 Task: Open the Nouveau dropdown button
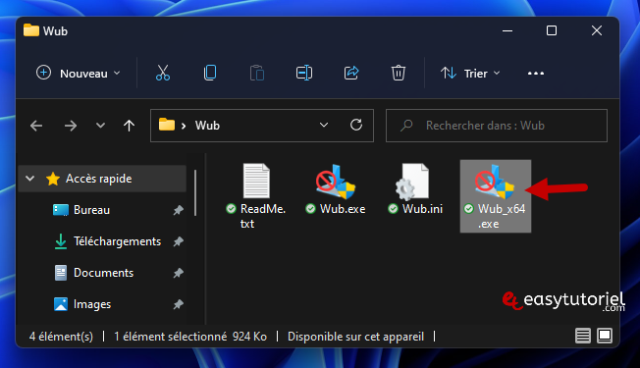pos(79,74)
